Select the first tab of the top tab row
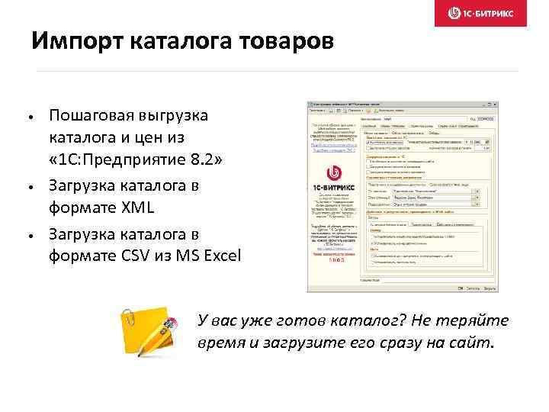Image resolution: width=549 pixels, height=412 pixels. pos(369,126)
